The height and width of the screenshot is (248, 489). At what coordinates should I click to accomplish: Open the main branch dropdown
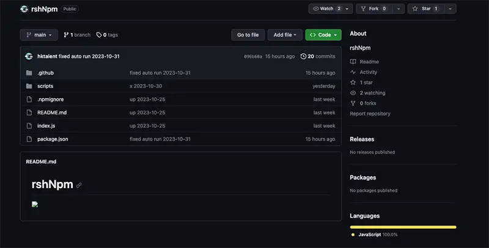coord(39,35)
